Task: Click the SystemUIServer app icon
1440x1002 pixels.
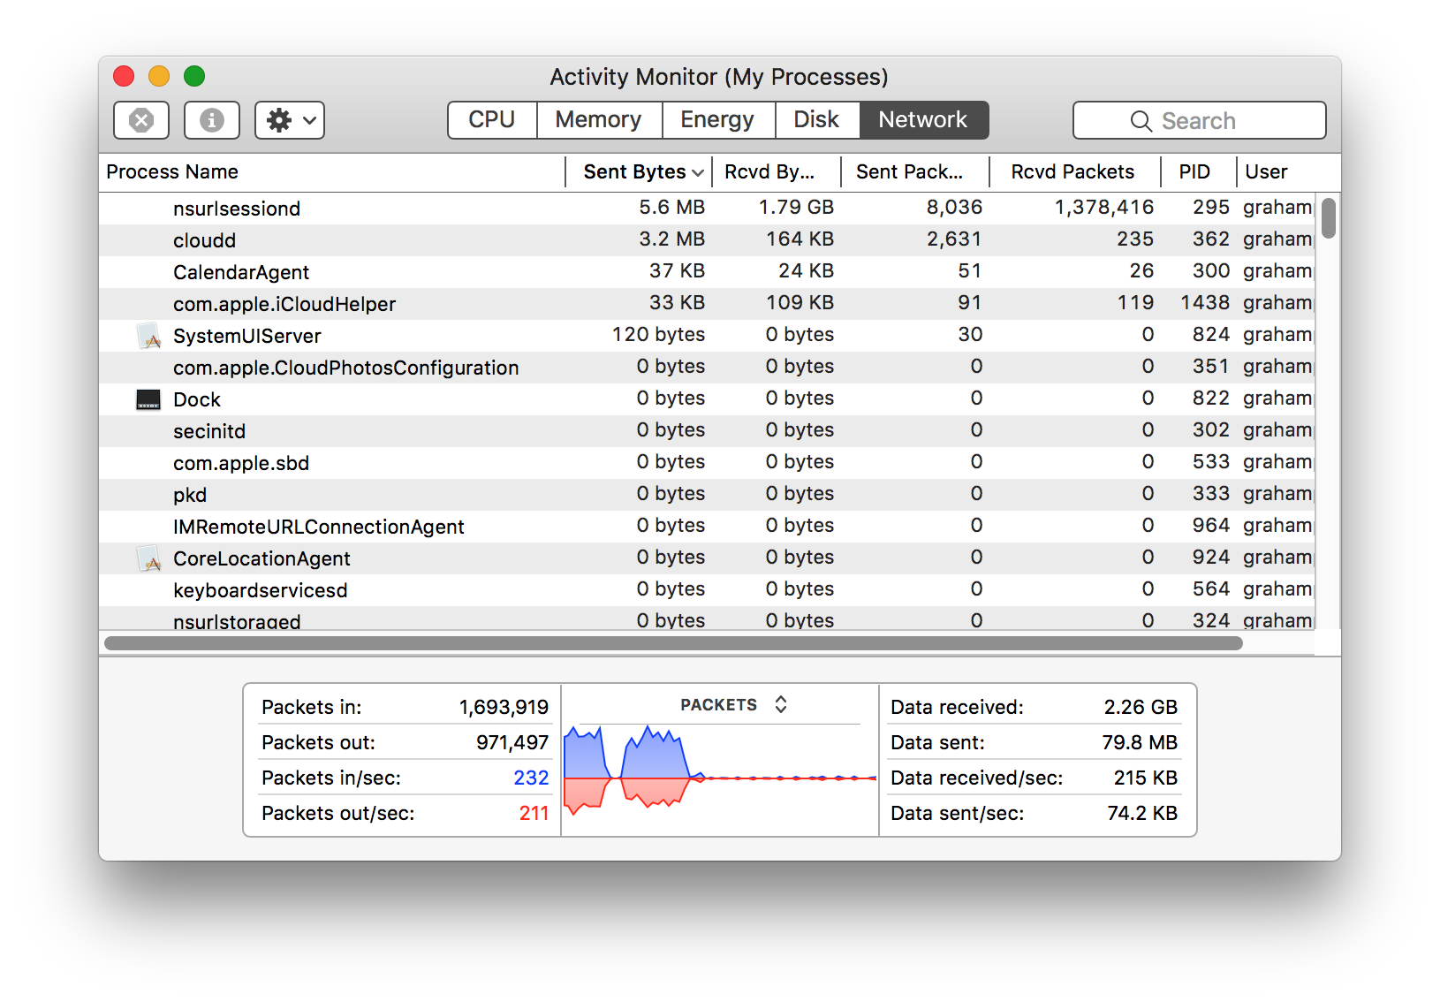Action: (148, 336)
